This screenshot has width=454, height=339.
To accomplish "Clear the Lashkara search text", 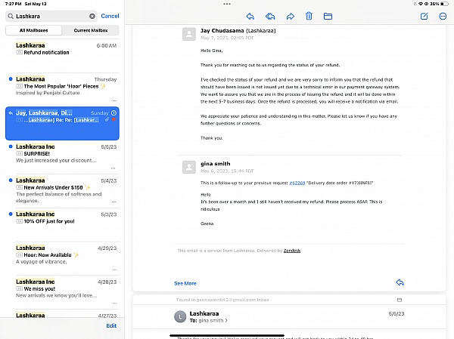I will [x=92, y=16].
